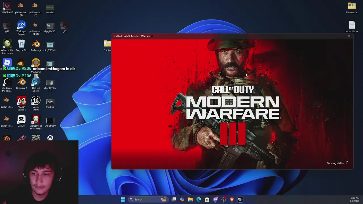363x204 pixels.
Task: Open Shadow of the Tom... game shortcut
Action: coord(7,85)
